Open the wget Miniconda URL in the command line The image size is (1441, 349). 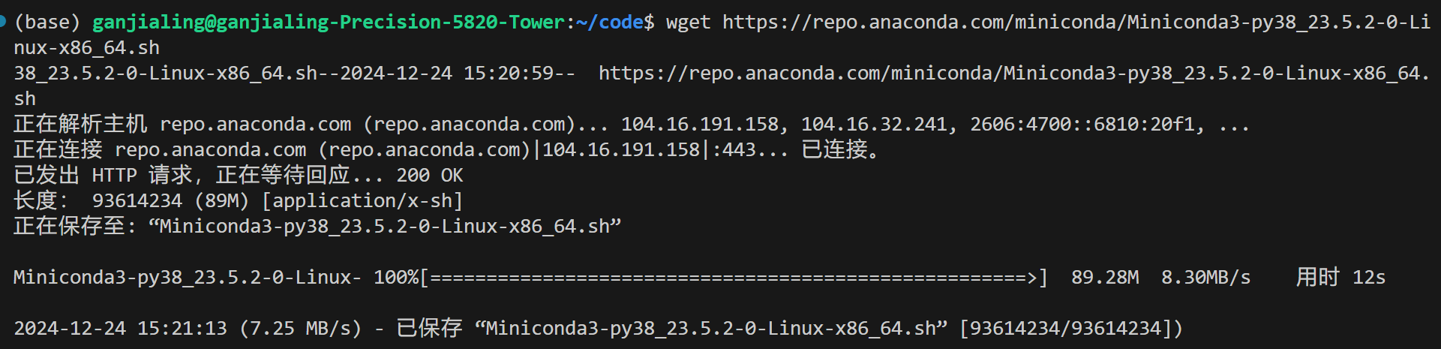point(1076,23)
